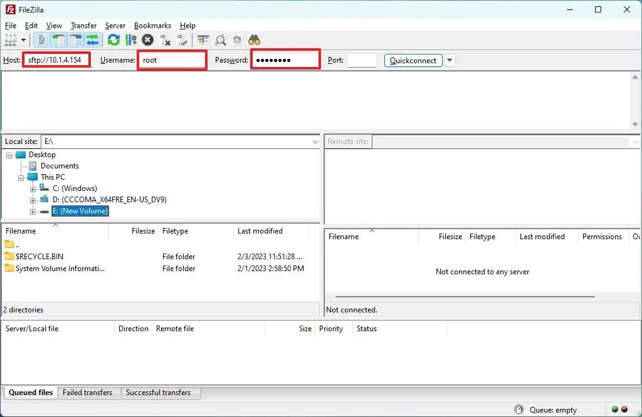The image size is (642, 417).
Task: Start a directory comparison
Action: pos(221,39)
